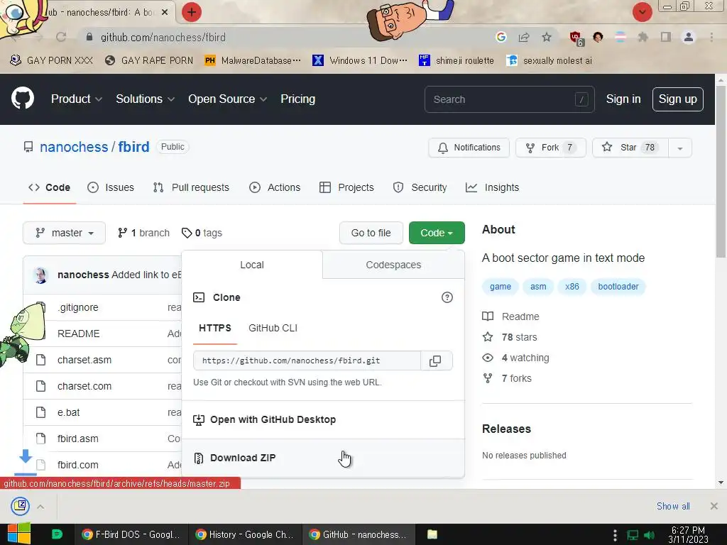Open the fbird.asm file
The width and height of the screenshot is (727, 545).
[78, 439]
